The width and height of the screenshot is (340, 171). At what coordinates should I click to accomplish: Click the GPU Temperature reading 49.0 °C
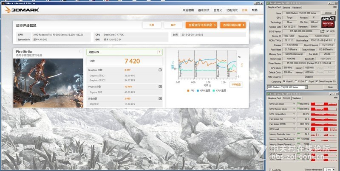303,114
